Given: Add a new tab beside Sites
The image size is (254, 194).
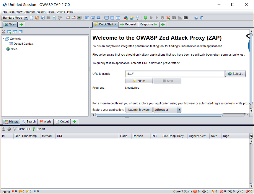Looking at the screenshot, I should tap(21, 25).
